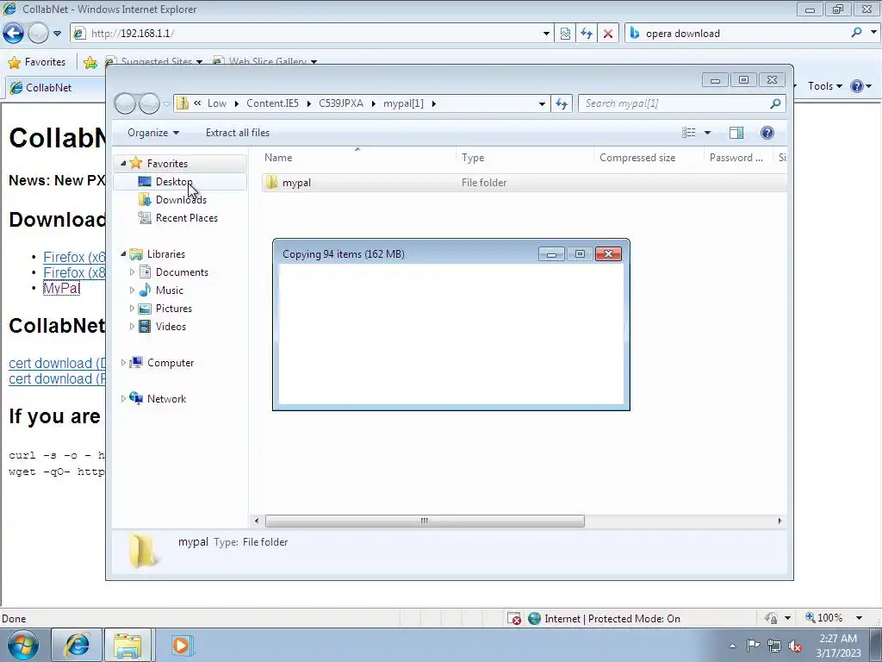Select the CollabNet tab in Internet Explorer
The image size is (882, 662).
tap(54, 87)
